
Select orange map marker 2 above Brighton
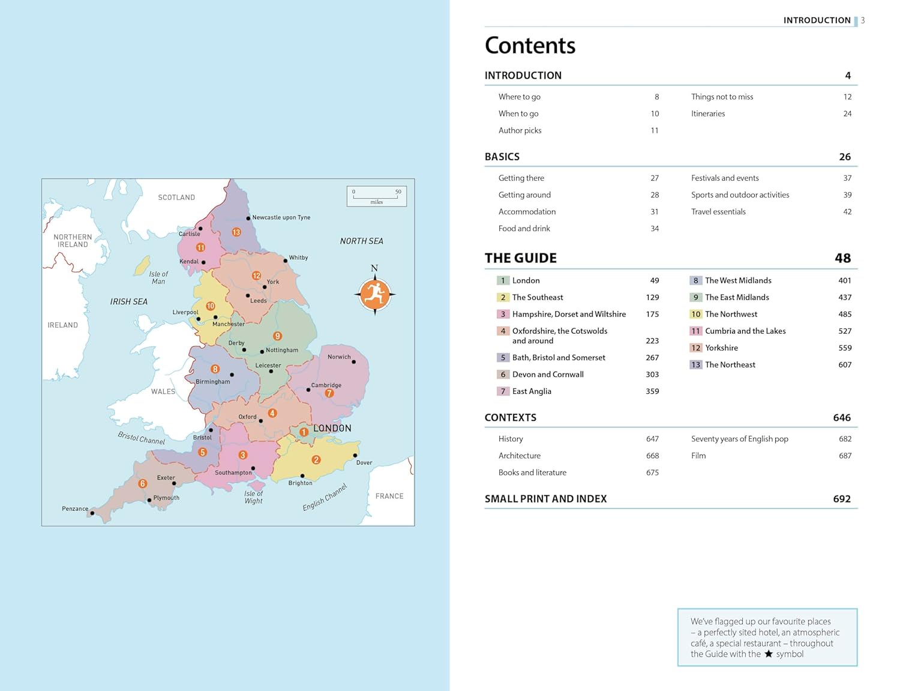tap(316, 460)
